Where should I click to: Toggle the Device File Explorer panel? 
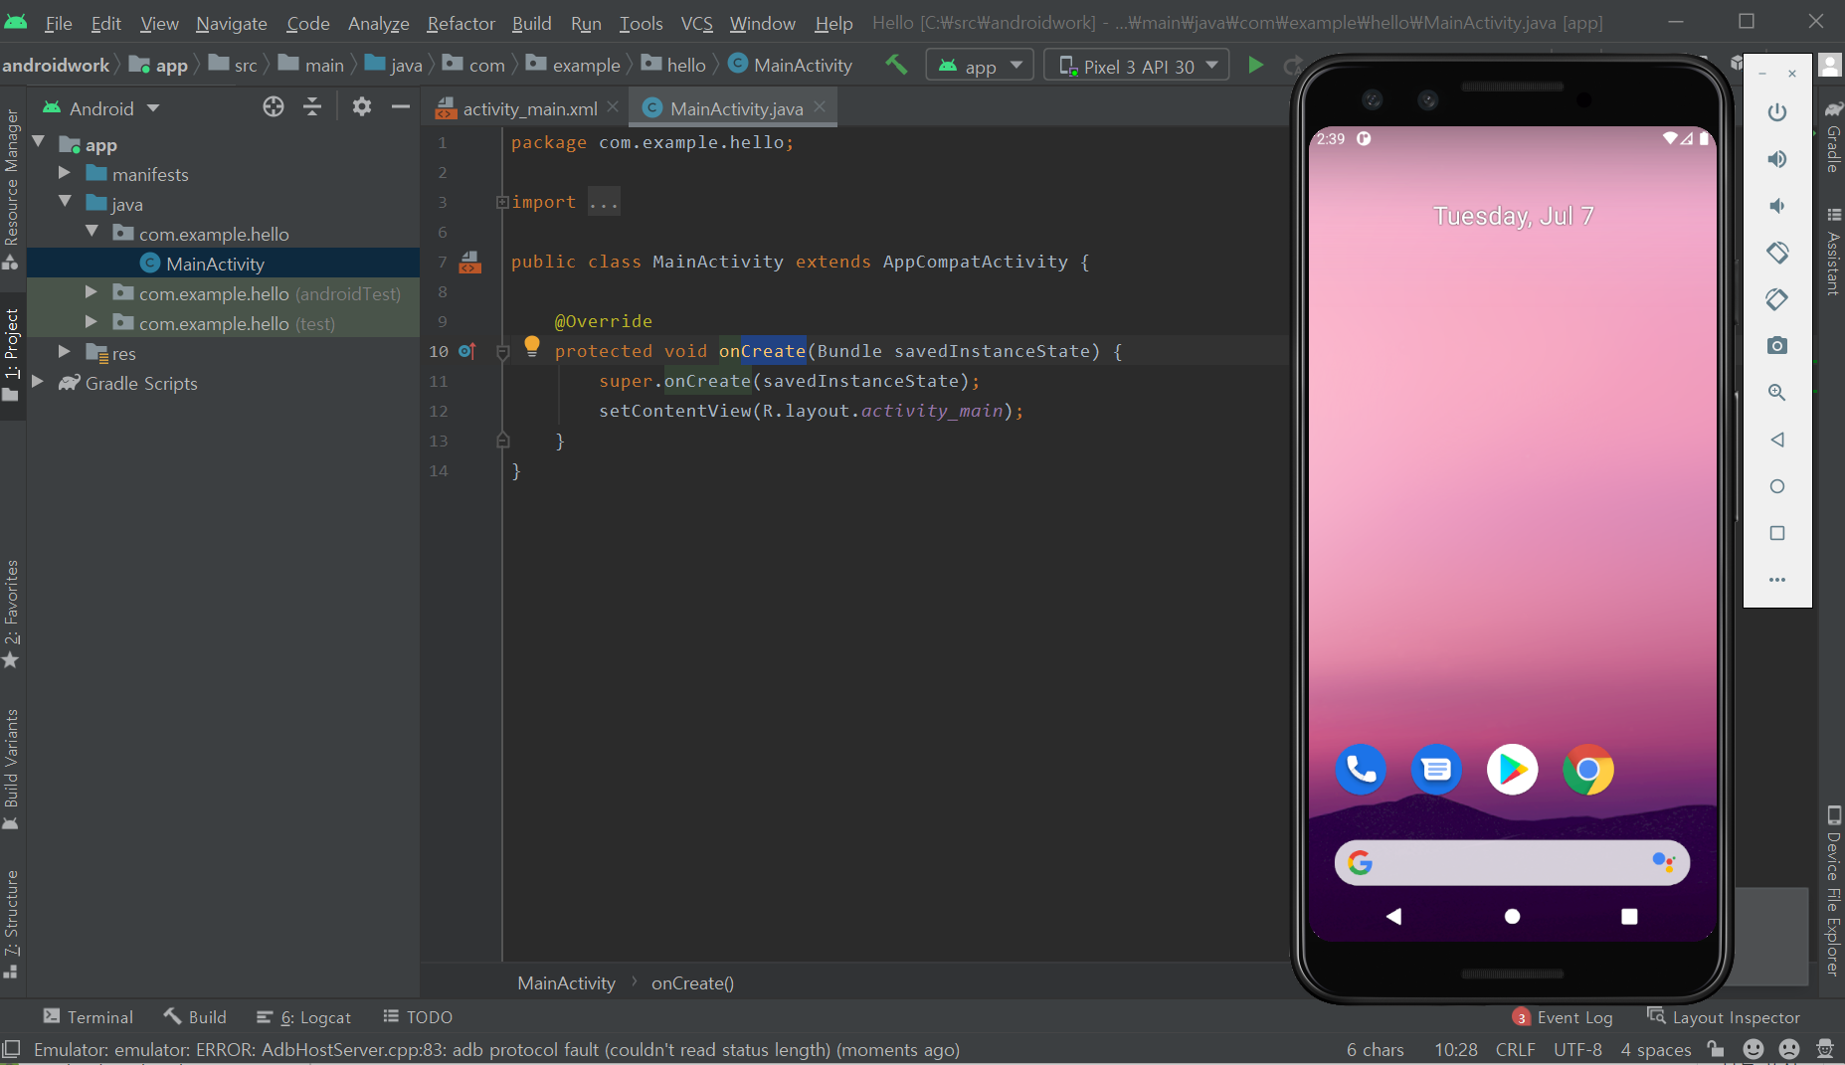click(1833, 891)
